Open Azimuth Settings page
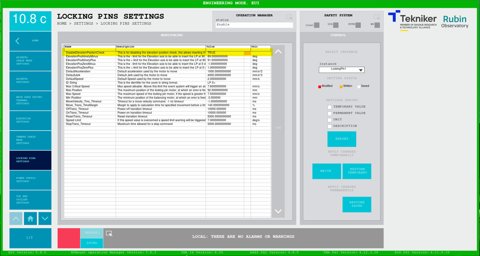 coord(30,81)
